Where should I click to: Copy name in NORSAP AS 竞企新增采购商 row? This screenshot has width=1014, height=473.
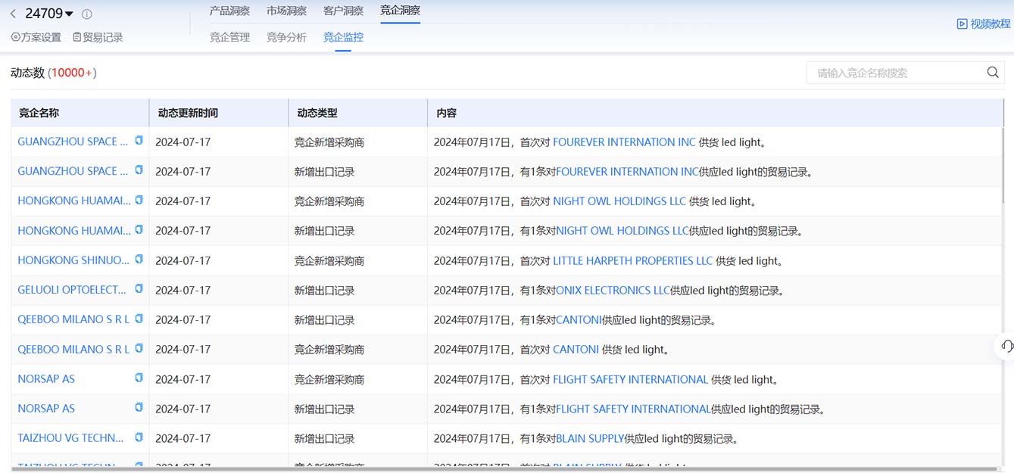[139, 378]
